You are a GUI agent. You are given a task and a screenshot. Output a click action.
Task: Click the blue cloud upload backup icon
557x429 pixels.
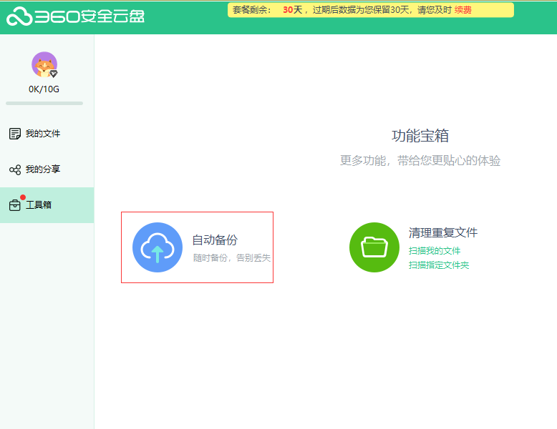tap(158, 247)
